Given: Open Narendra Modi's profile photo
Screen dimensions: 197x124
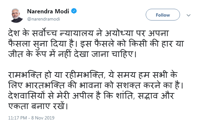Looking at the screenshot, I should (17, 16).
